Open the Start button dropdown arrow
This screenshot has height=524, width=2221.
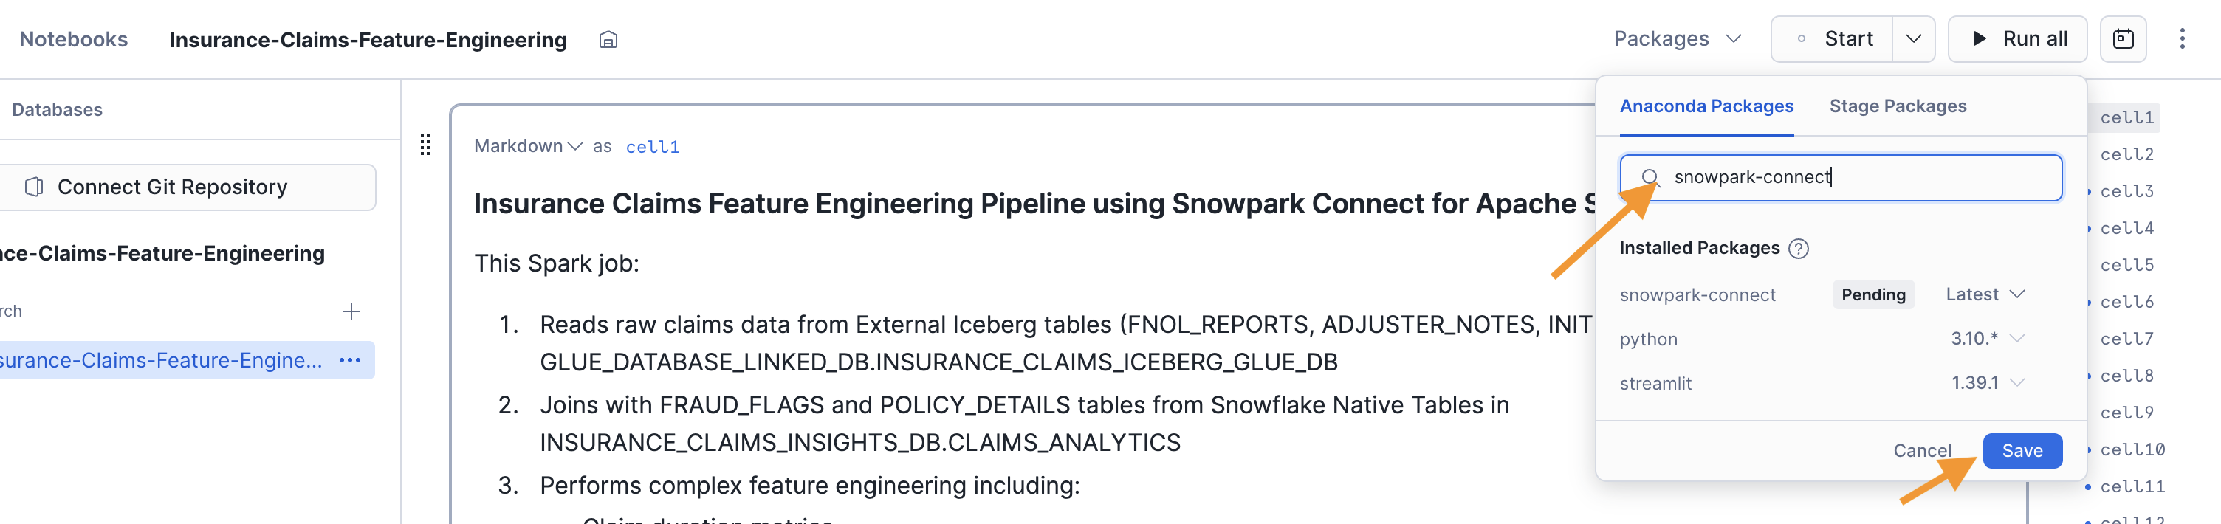click(1913, 39)
